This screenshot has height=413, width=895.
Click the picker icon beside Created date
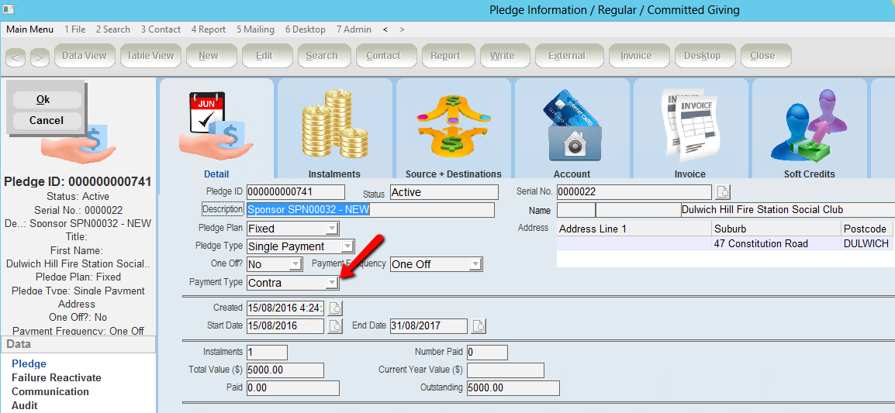point(334,308)
